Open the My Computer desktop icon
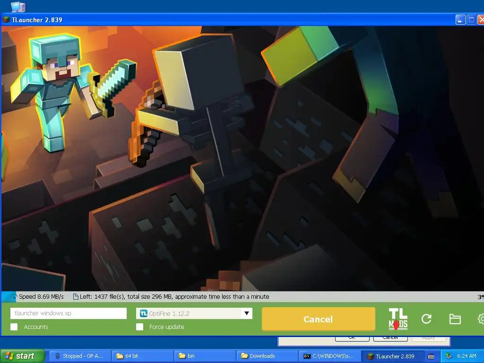This screenshot has height=363, width=484. pyautogui.click(x=18, y=6)
